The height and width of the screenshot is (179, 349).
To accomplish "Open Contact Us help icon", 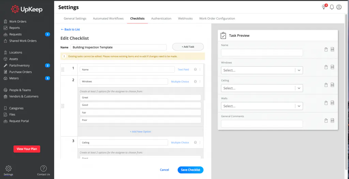I will tap(43, 168).
